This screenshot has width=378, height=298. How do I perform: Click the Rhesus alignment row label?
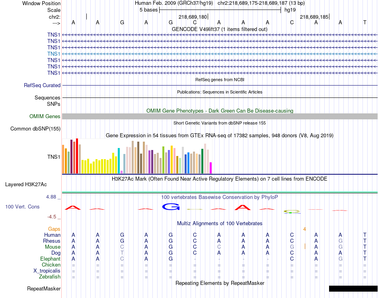52,241
